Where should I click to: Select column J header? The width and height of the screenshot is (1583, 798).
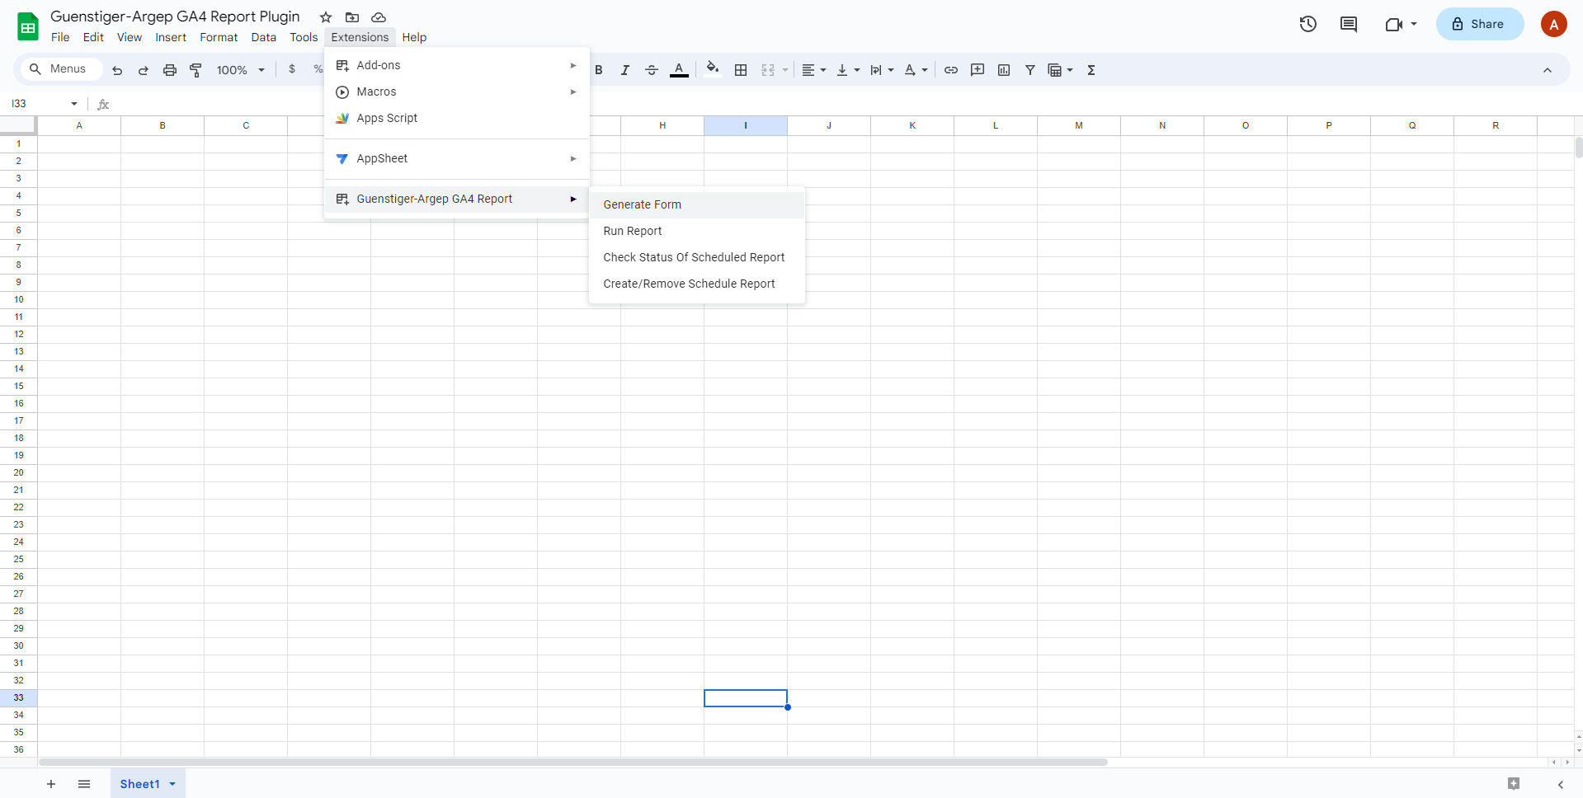coord(829,125)
